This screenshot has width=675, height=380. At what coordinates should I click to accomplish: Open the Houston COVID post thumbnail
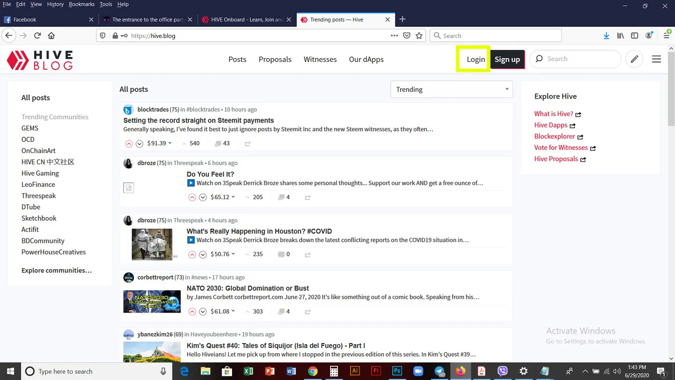tap(152, 244)
